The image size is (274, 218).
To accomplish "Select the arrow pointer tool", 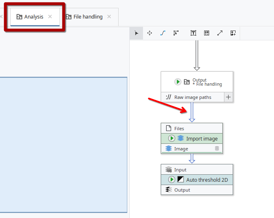I will (136, 33).
